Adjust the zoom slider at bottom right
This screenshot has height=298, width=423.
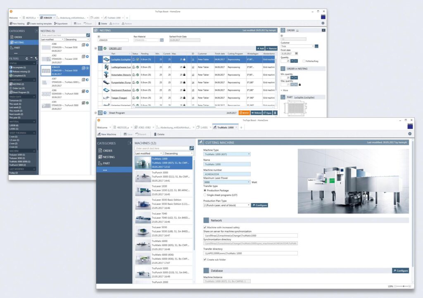coord(402,286)
